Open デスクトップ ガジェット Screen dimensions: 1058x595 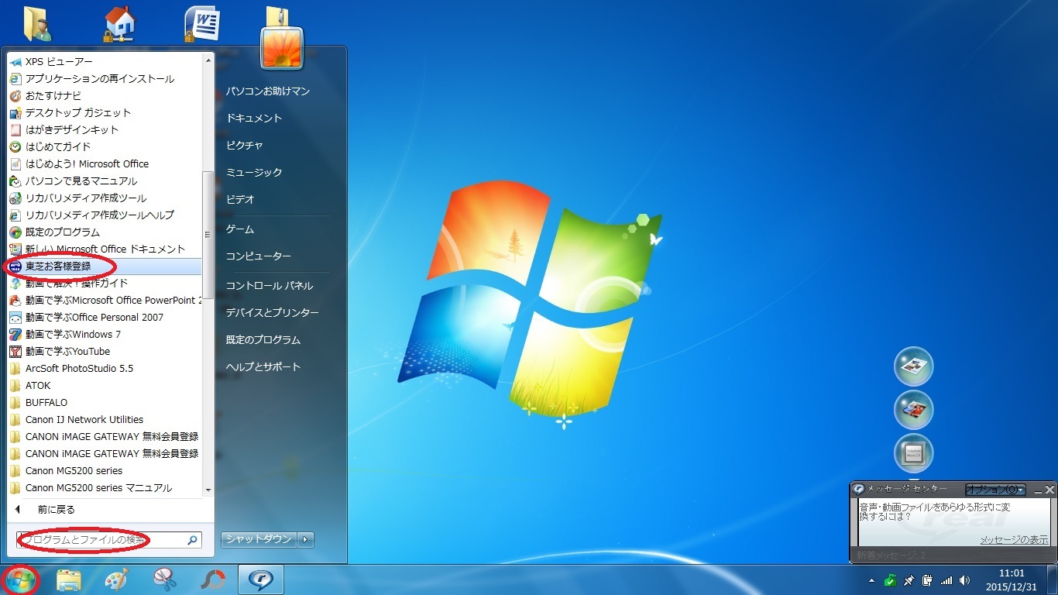pyautogui.click(x=105, y=112)
